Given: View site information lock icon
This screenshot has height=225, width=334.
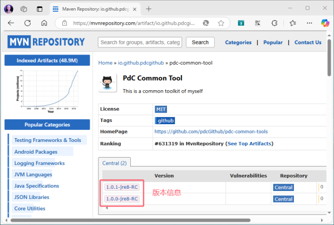Looking at the screenshot, I should (x=65, y=23).
